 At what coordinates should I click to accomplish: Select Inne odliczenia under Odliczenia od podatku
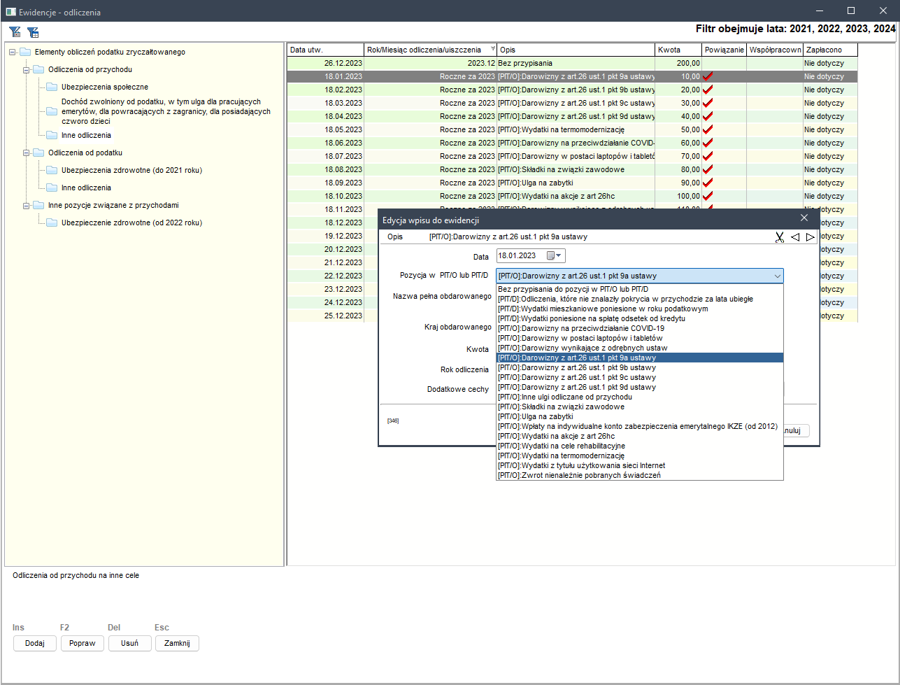click(86, 188)
